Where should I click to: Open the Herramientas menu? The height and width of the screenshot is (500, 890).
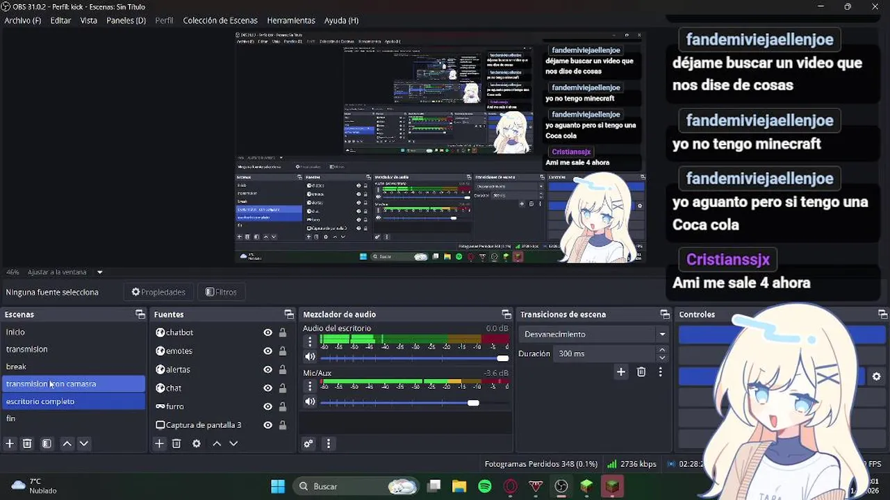291,20
